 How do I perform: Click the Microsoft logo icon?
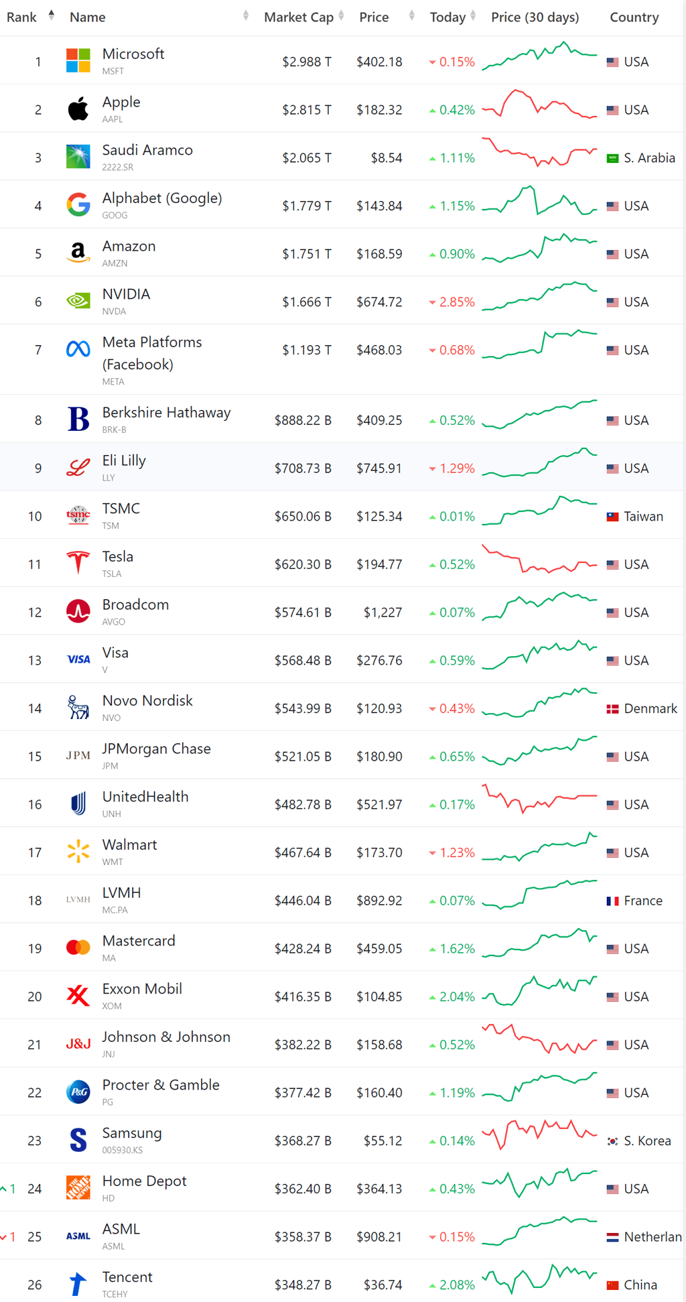pyautogui.click(x=78, y=60)
